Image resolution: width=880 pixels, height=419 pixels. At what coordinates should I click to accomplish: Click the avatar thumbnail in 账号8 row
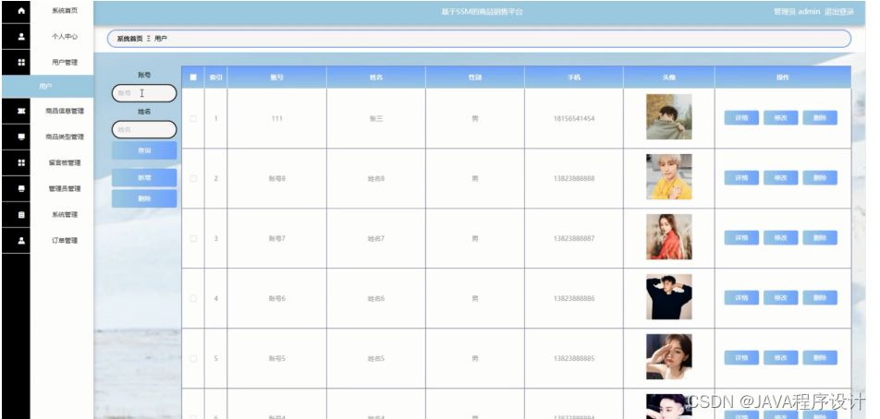point(669,176)
